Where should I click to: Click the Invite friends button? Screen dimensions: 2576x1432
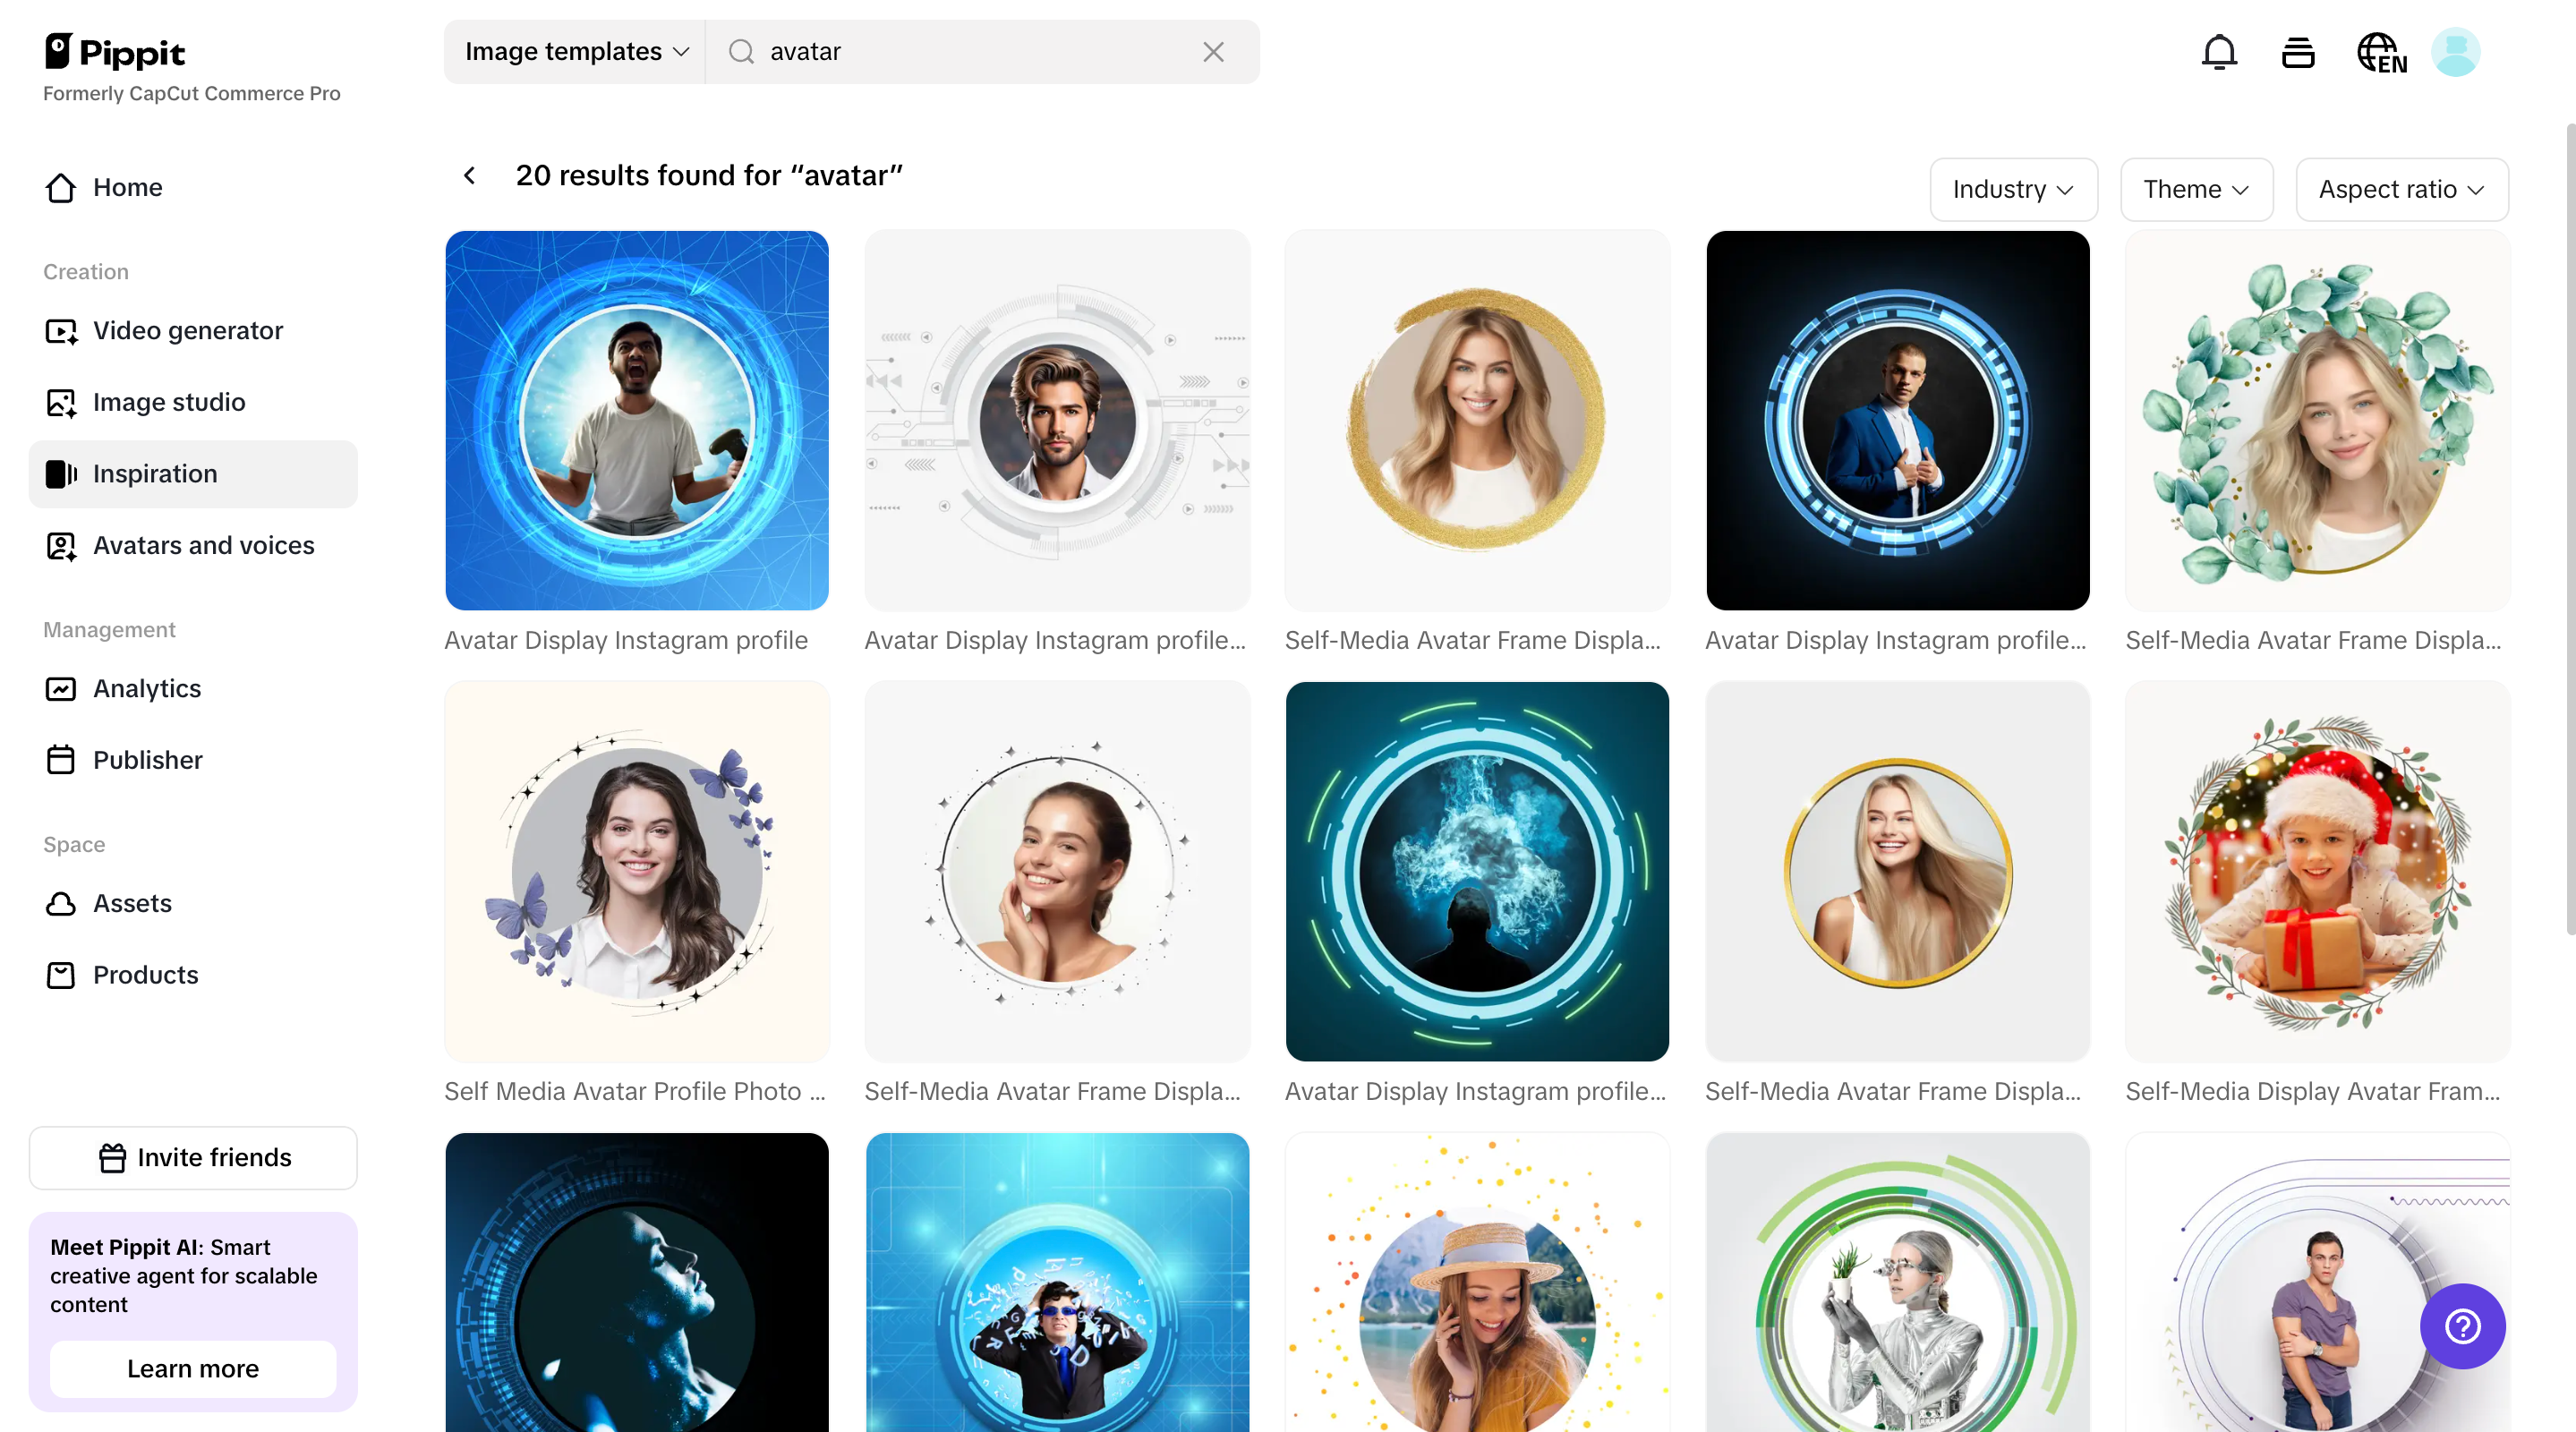coord(193,1157)
